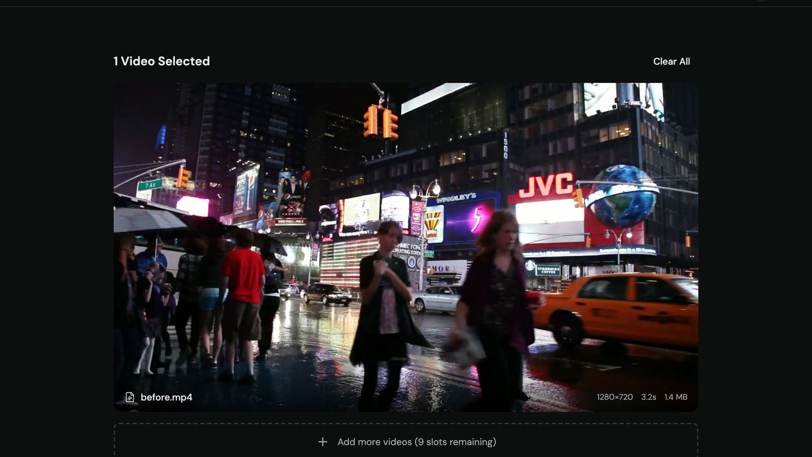Click the green 7 Av street sign
Viewport: 812px width, 457px height.
(x=150, y=185)
